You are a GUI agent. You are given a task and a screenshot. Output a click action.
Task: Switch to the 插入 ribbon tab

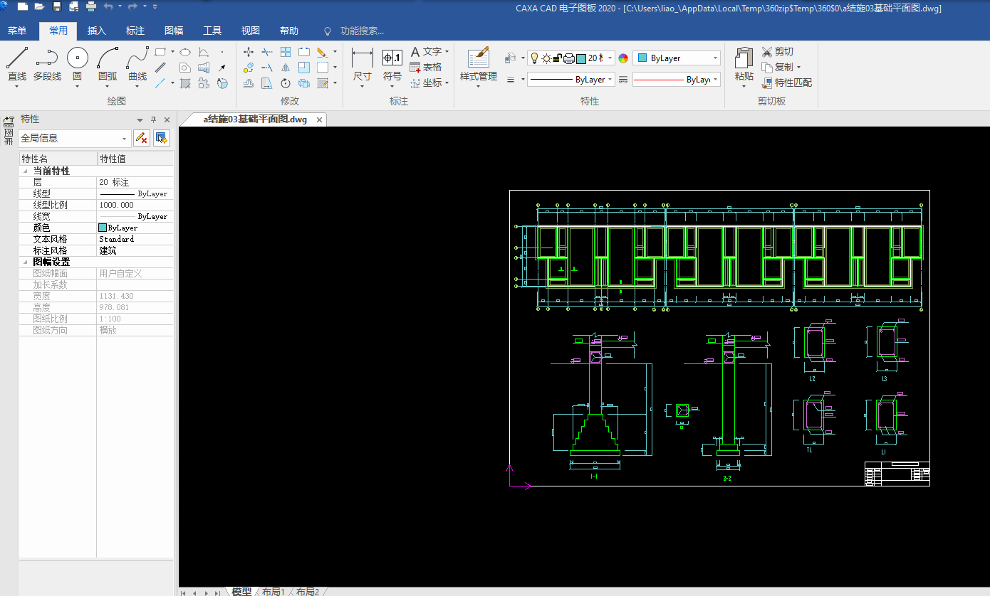[x=97, y=31]
